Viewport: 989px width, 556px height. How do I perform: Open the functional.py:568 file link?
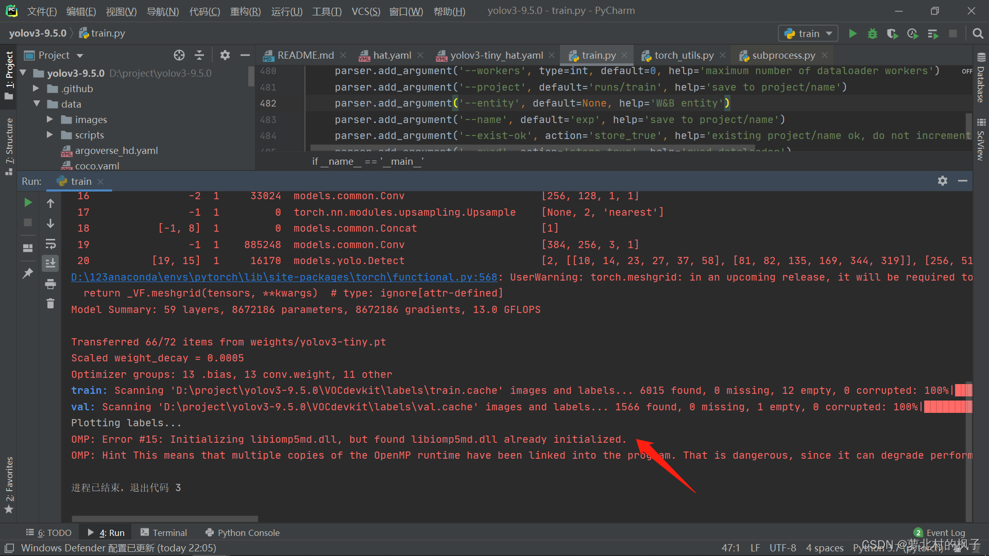[284, 277]
